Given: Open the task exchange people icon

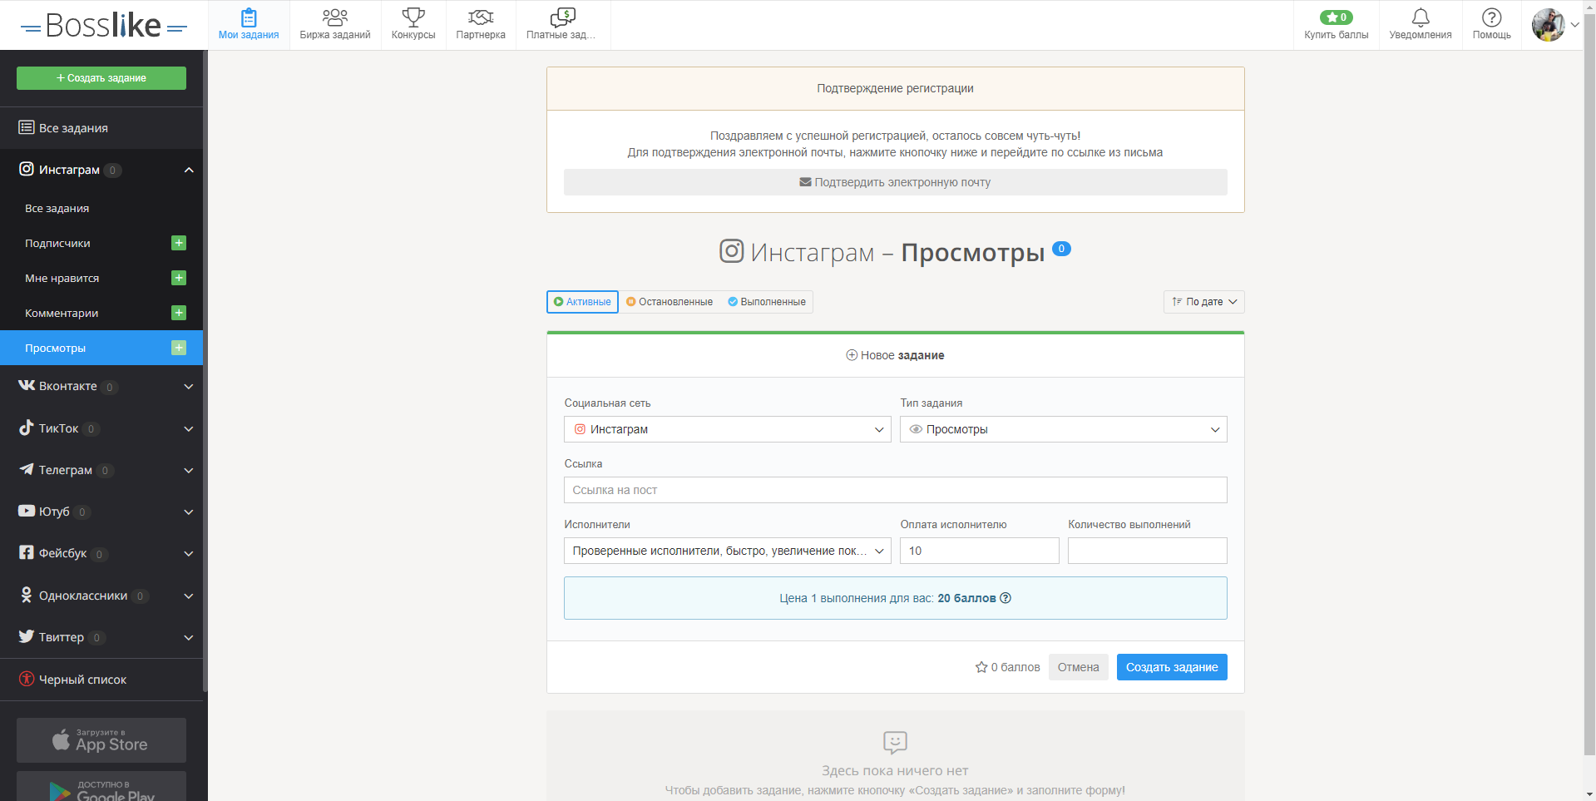Looking at the screenshot, I should point(335,17).
